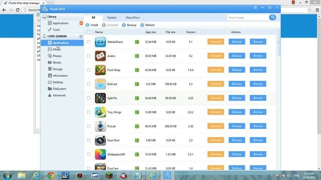Tick the checkbox for Dual Shot

click(89, 140)
